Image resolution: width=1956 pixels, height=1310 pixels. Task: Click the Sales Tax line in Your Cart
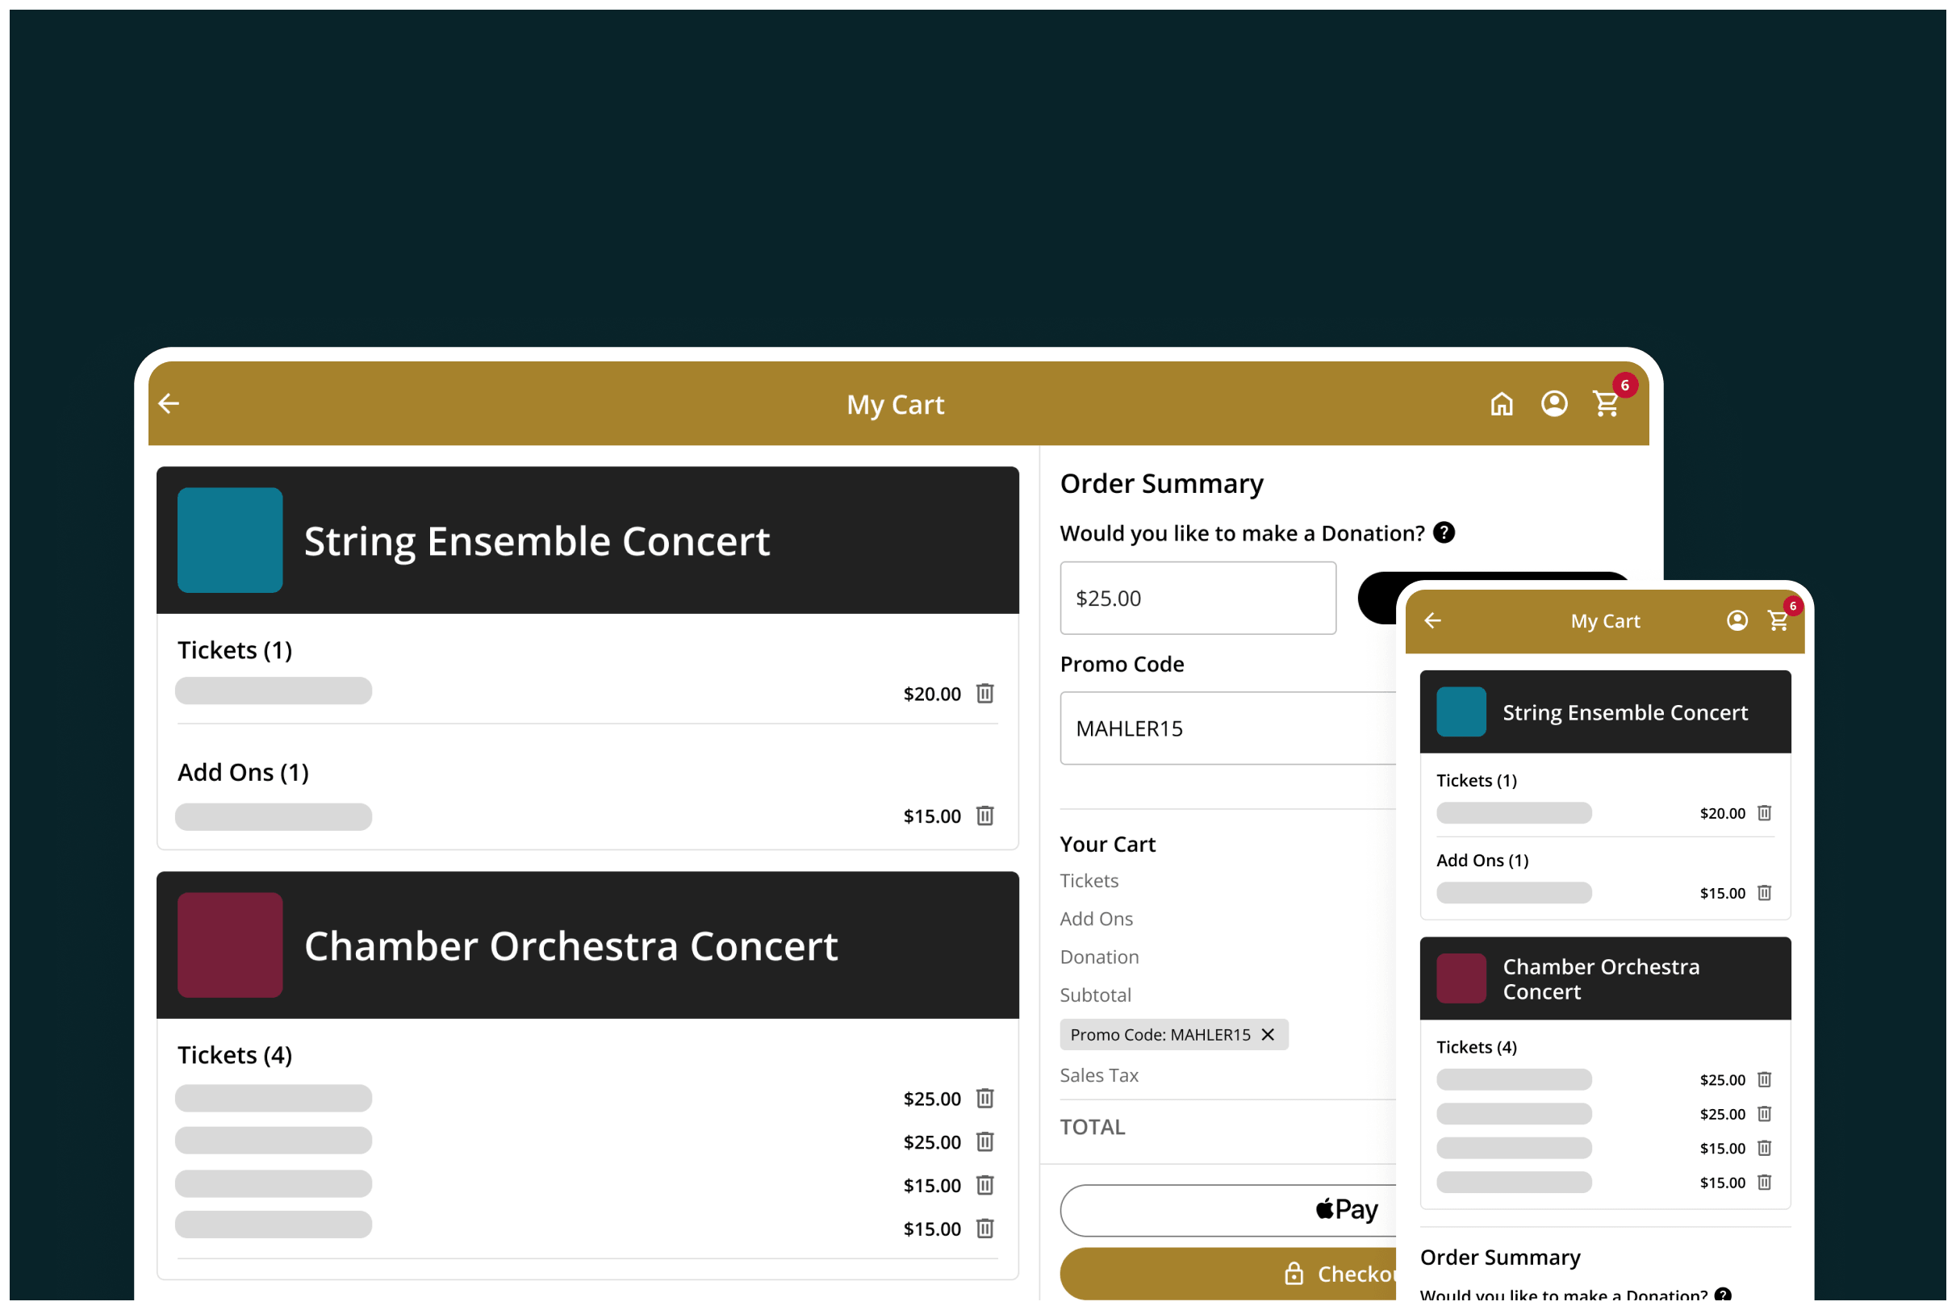(1099, 1074)
